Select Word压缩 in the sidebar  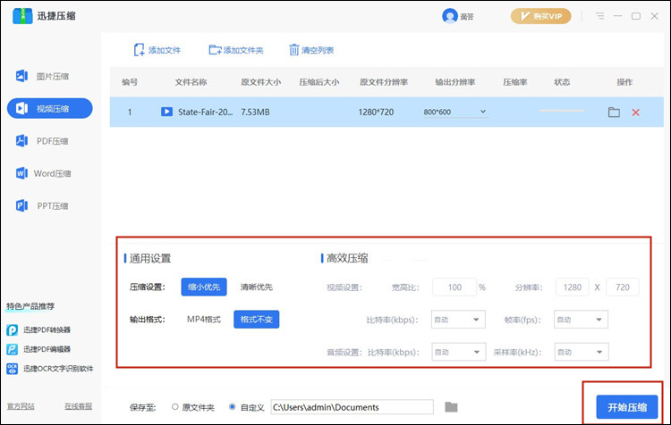(49, 173)
